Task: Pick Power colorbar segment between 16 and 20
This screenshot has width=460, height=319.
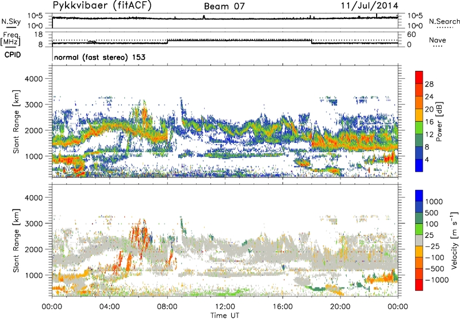Action: point(419,115)
